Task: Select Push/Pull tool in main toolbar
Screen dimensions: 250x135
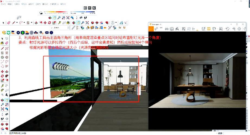Action: (36, 23)
